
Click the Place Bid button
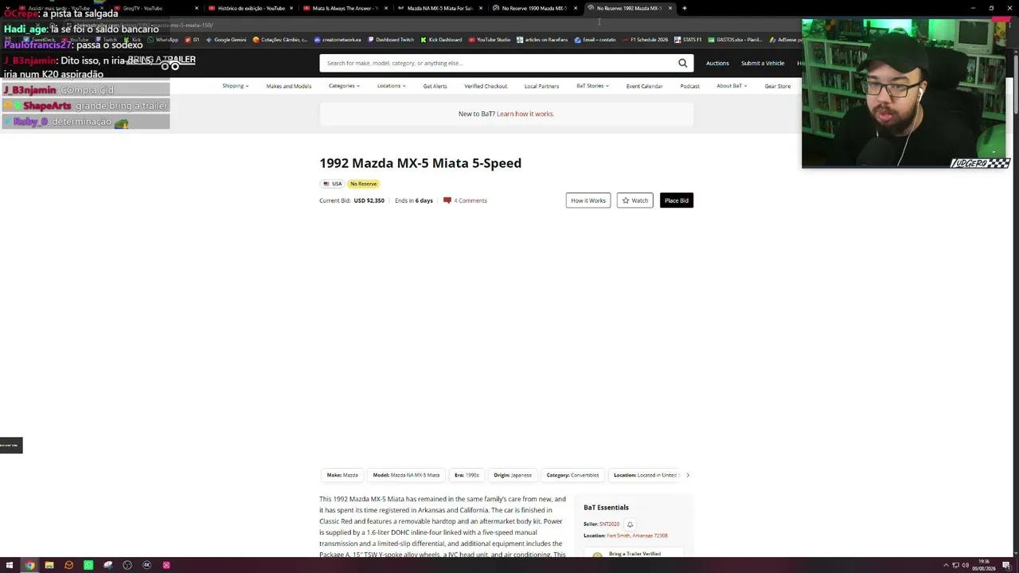click(x=677, y=201)
